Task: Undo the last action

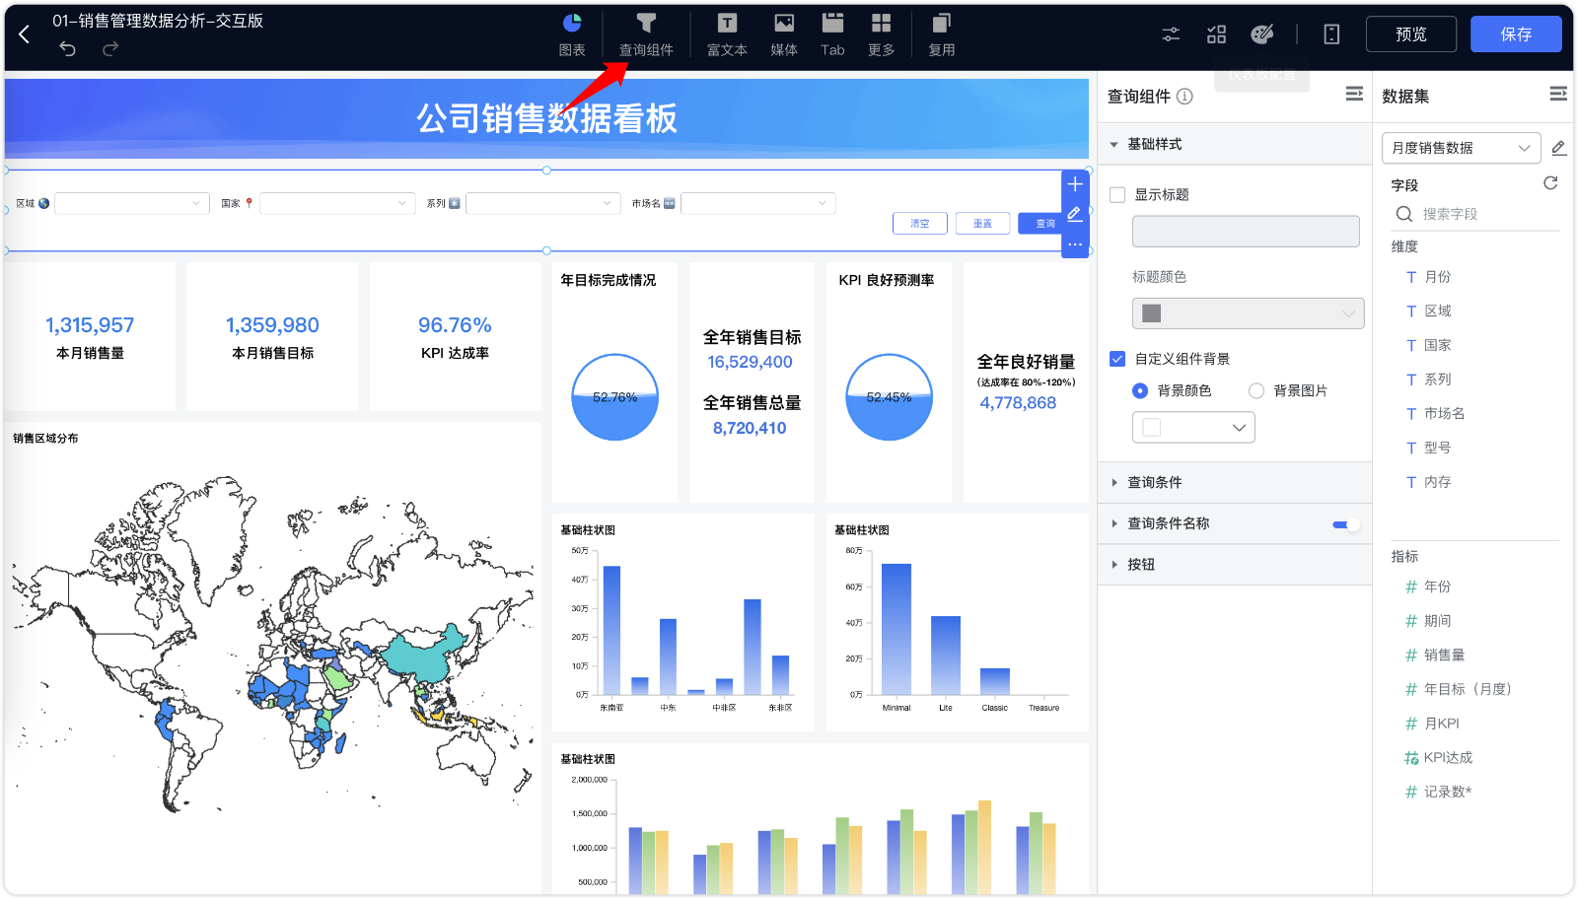Action: click(x=67, y=48)
